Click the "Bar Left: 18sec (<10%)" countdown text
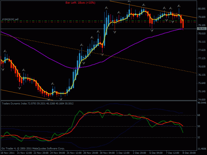The width and height of the screenshot is (207, 155). click(80, 3)
